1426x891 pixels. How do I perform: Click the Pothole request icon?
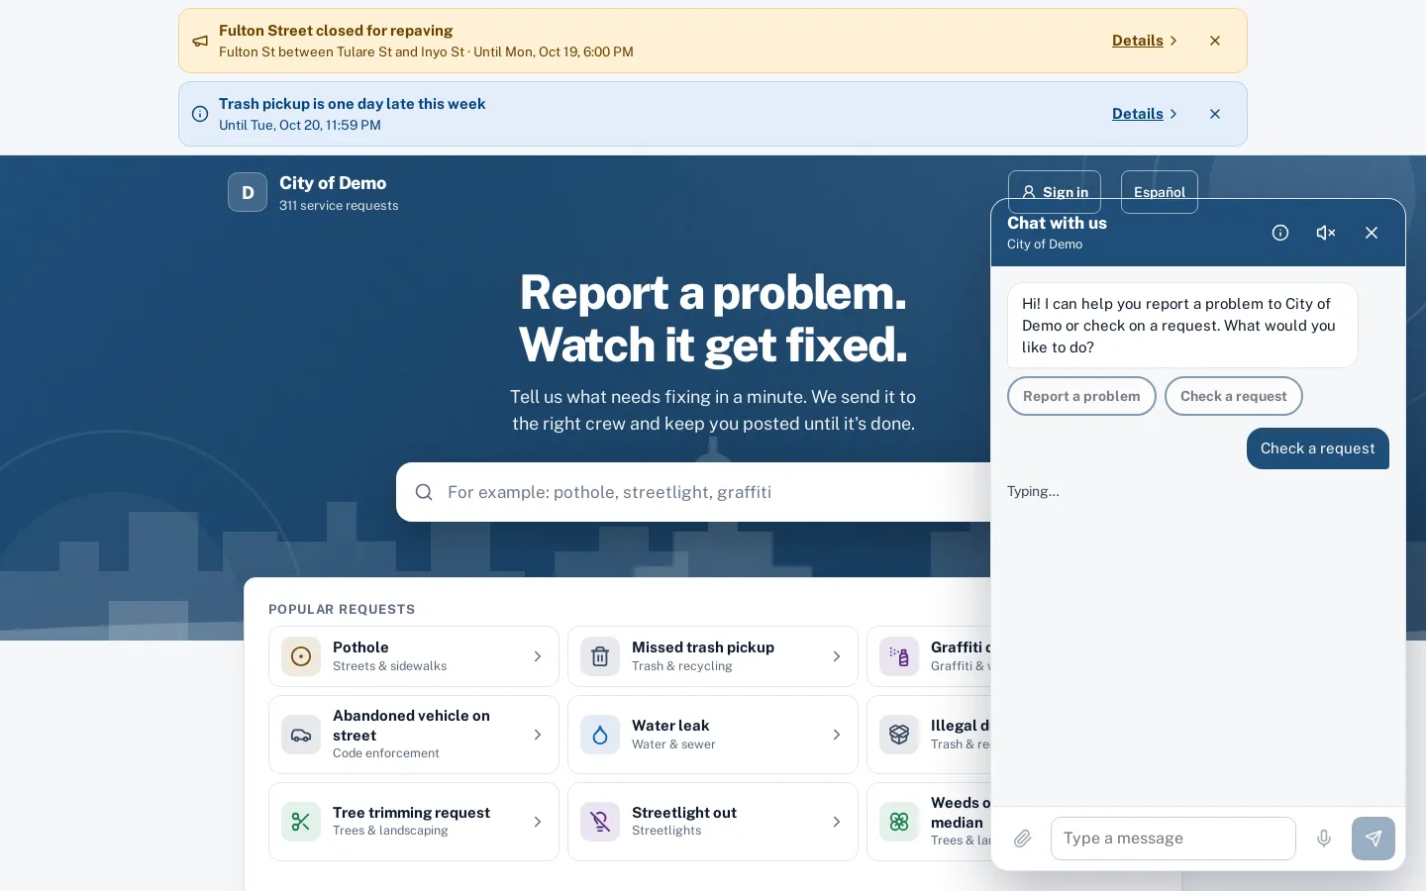(301, 656)
